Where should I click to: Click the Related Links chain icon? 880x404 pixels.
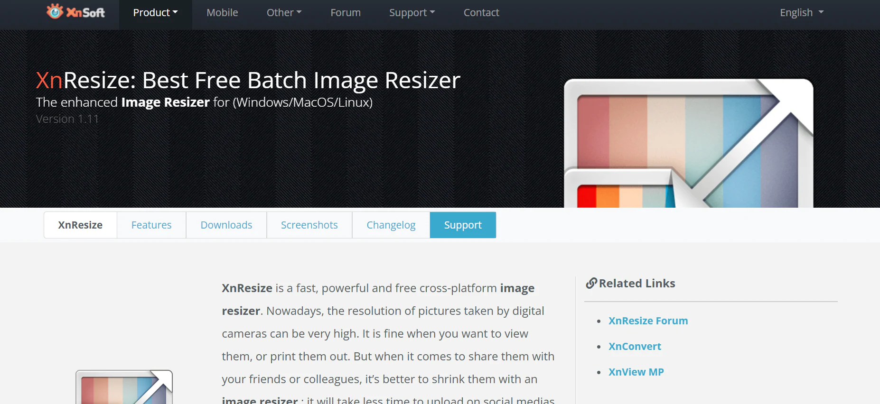pos(591,283)
